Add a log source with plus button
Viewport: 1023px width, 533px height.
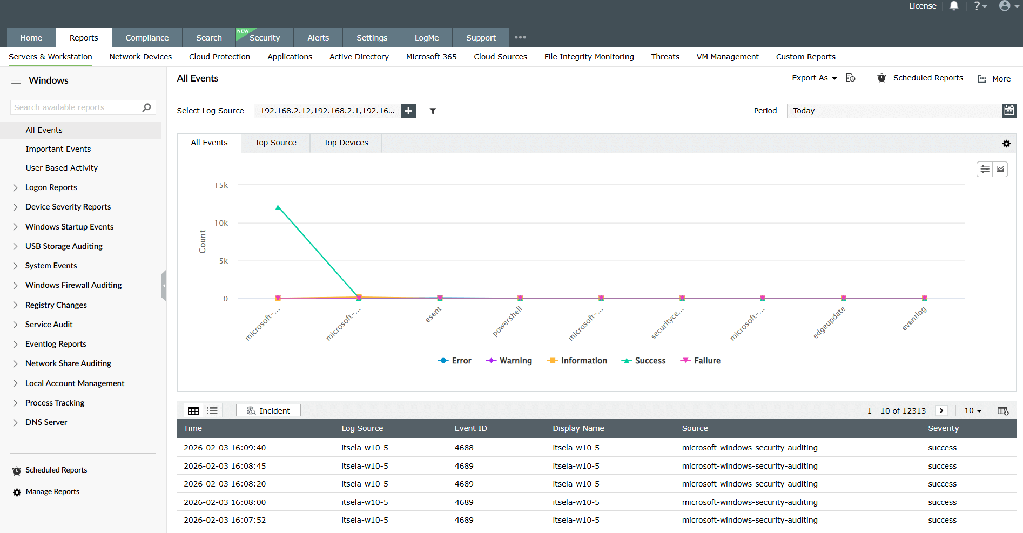coord(408,111)
